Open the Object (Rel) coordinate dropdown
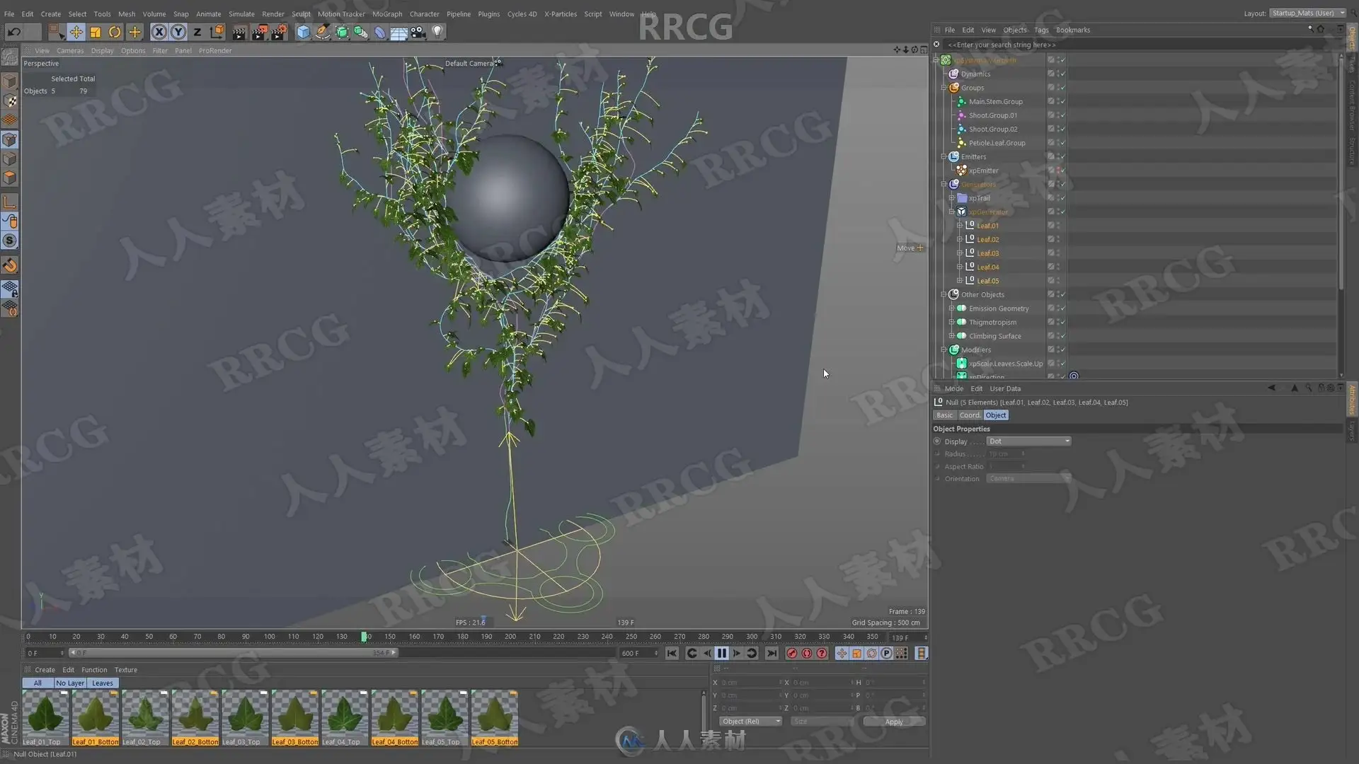1359x764 pixels. 750,722
